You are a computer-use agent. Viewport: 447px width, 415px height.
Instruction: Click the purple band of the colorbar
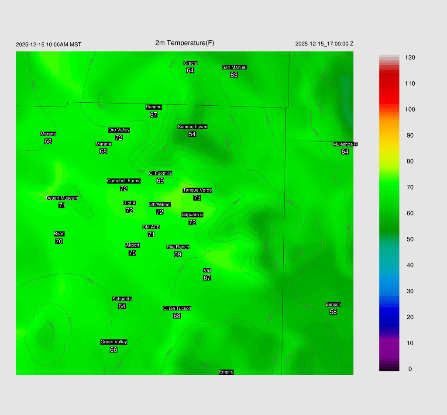point(389,345)
